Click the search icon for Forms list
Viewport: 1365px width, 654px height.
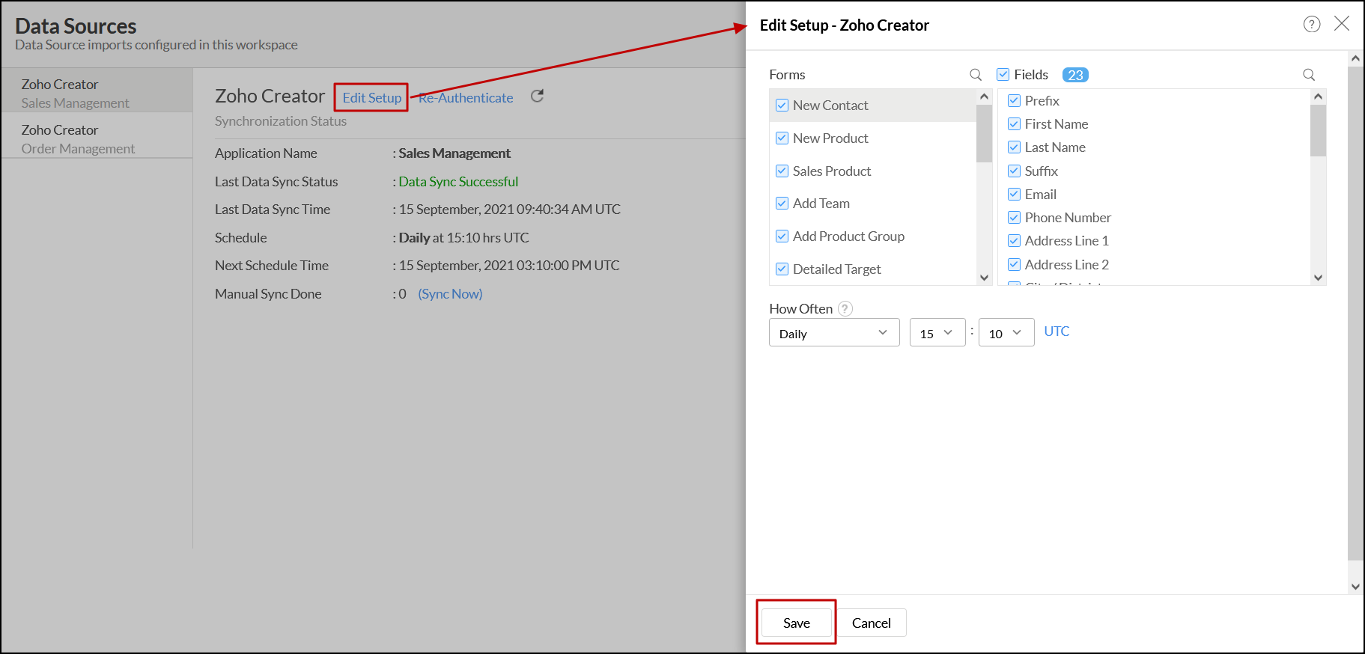coord(975,75)
